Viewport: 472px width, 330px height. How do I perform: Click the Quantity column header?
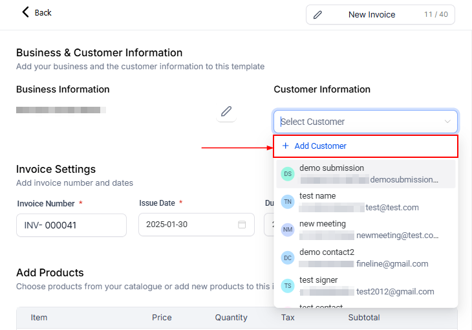231,317
